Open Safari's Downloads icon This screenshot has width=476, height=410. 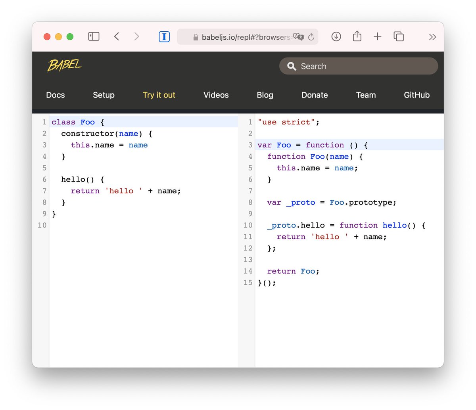[x=336, y=36]
